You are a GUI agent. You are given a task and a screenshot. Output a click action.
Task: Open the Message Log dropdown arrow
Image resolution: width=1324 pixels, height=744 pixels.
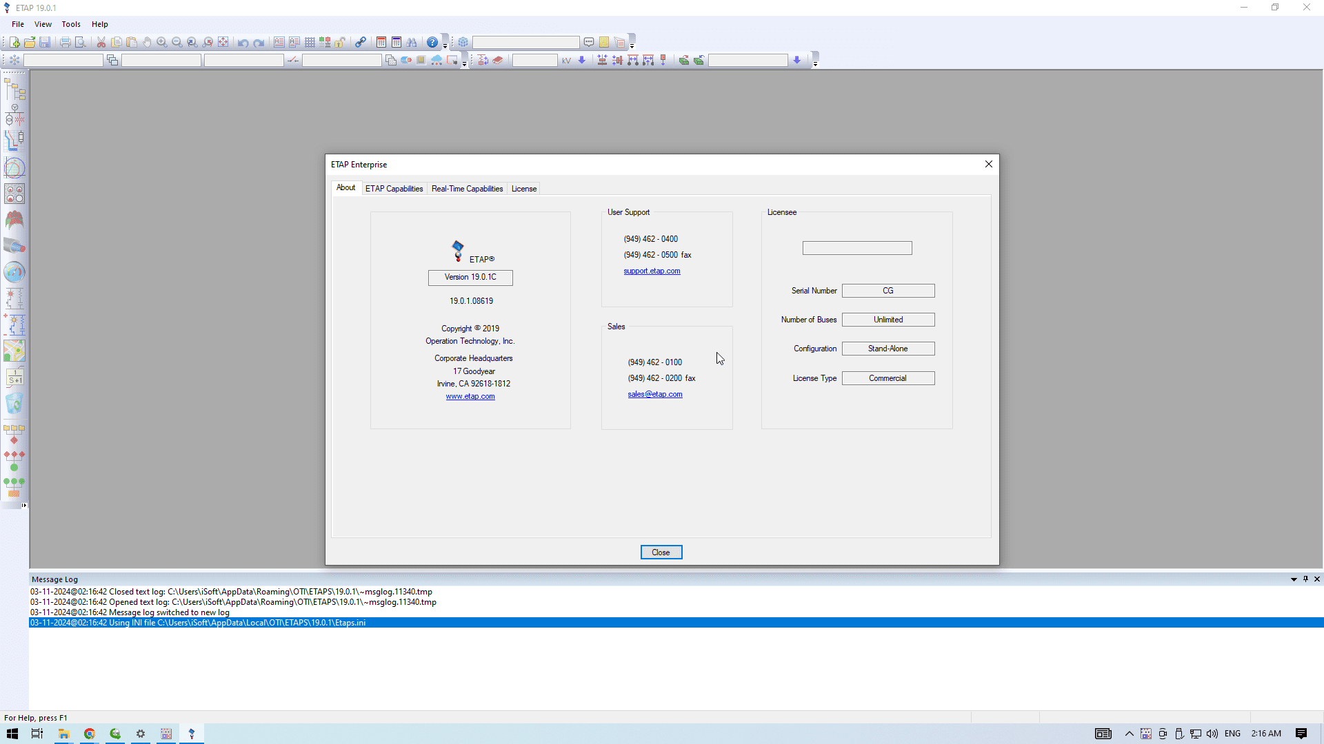[1294, 579]
